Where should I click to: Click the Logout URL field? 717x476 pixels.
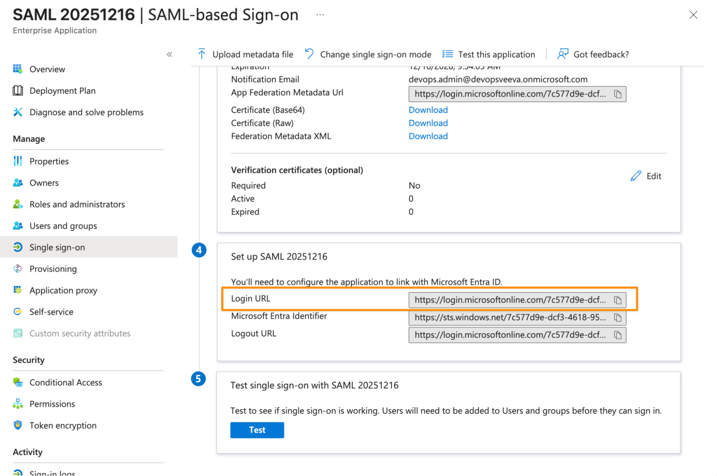(517, 335)
